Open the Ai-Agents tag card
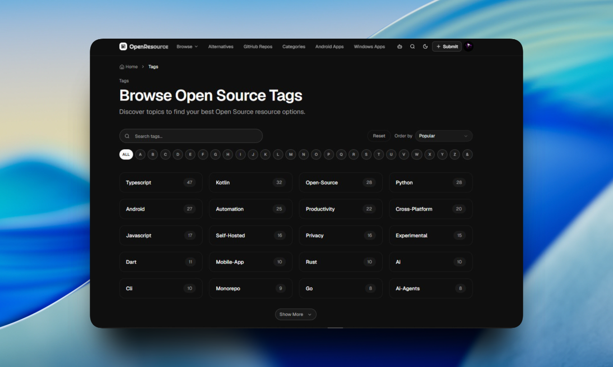This screenshot has width=613, height=367. click(x=431, y=288)
